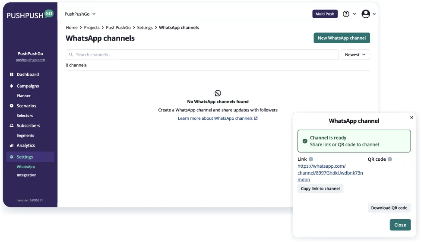Click the Scenarios circle icon
Screen dimensions: 421x242
tap(12, 106)
